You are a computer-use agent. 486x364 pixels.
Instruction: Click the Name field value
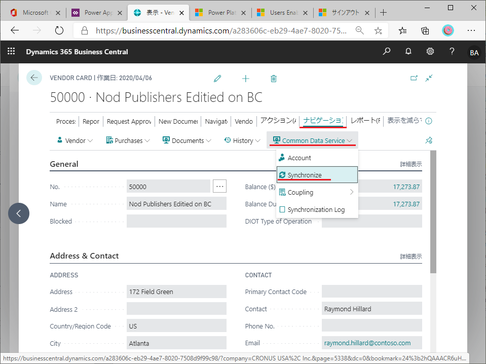176,204
